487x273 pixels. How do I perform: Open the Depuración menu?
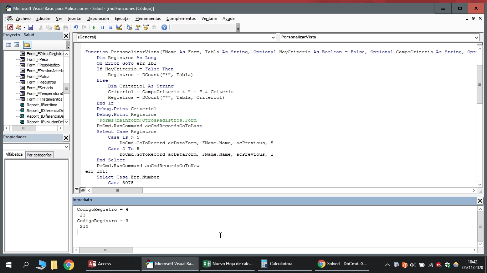(x=98, y=18)
